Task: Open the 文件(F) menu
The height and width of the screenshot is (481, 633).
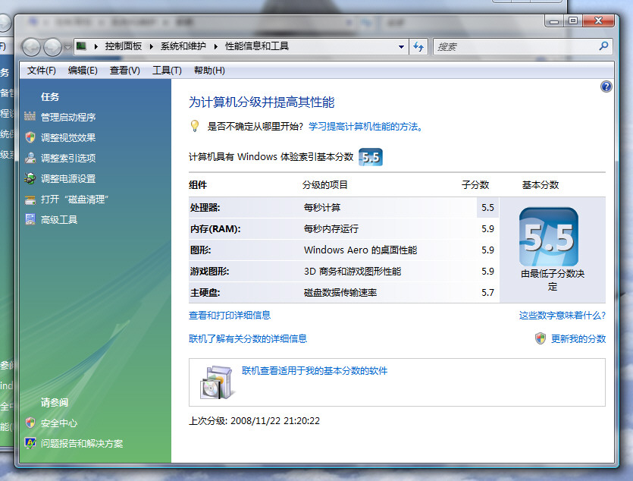Action: click(x=41, y=71)
